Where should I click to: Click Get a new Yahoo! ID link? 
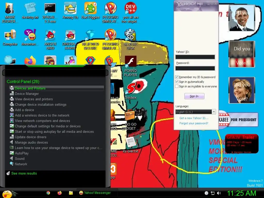click(194, 118)
